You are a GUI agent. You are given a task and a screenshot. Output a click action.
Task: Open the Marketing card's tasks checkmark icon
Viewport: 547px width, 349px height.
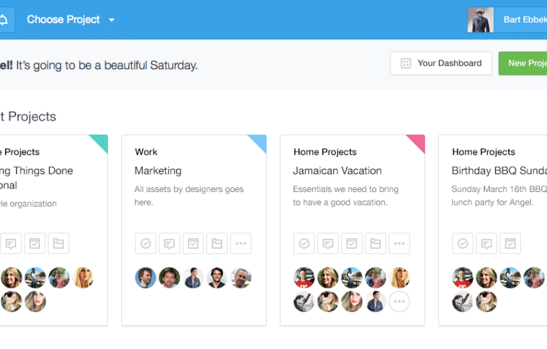146,243
